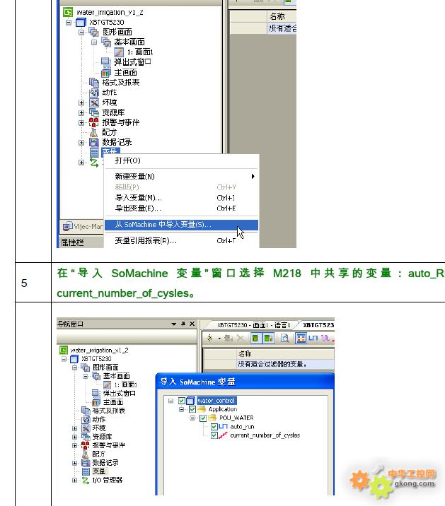This screenshot has height=506, width=445.
Task: Click the grid view icon in the variable toolbar
Action: pyautogui.click(x=301, y=339)
